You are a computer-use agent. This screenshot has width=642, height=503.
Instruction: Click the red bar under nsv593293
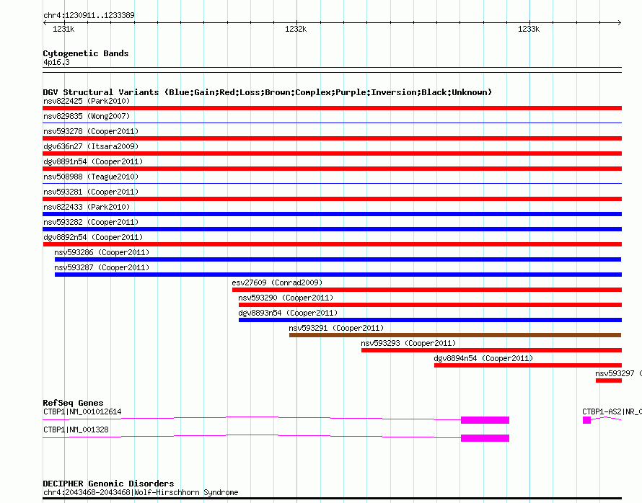[491, 350]
